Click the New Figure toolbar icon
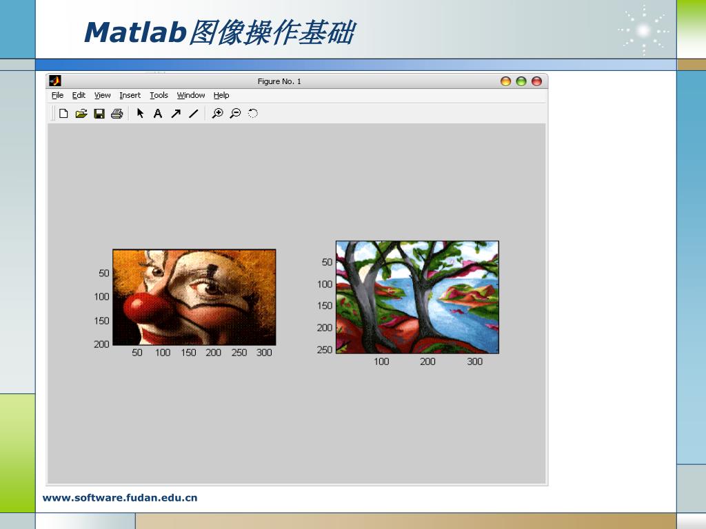 point(63,114)
